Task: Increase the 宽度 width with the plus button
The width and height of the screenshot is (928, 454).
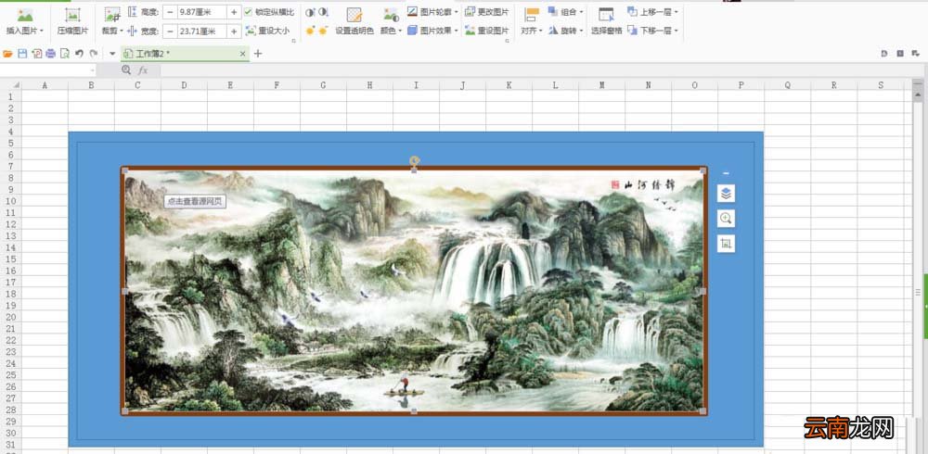Action: 234,32
